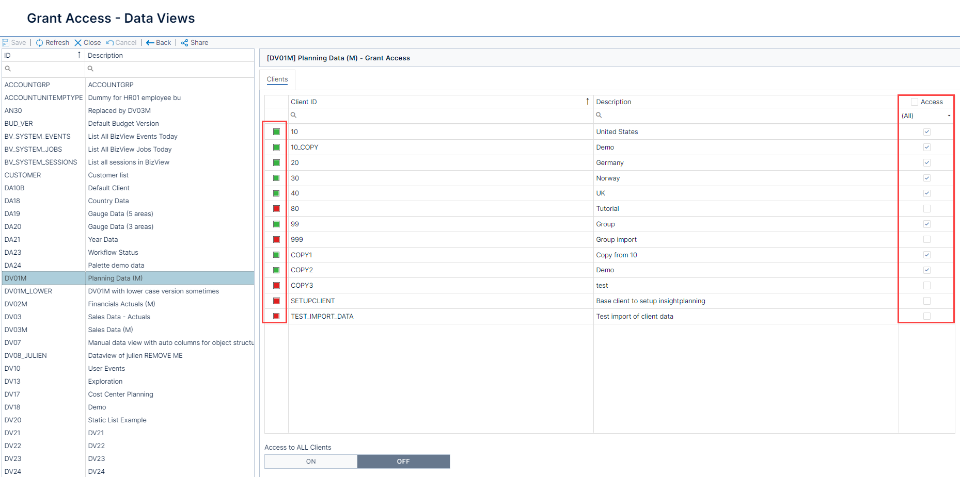Check the Access header select-all checkbox
The height and width of the screenshot is (477, 960).
tap(915, 101)
